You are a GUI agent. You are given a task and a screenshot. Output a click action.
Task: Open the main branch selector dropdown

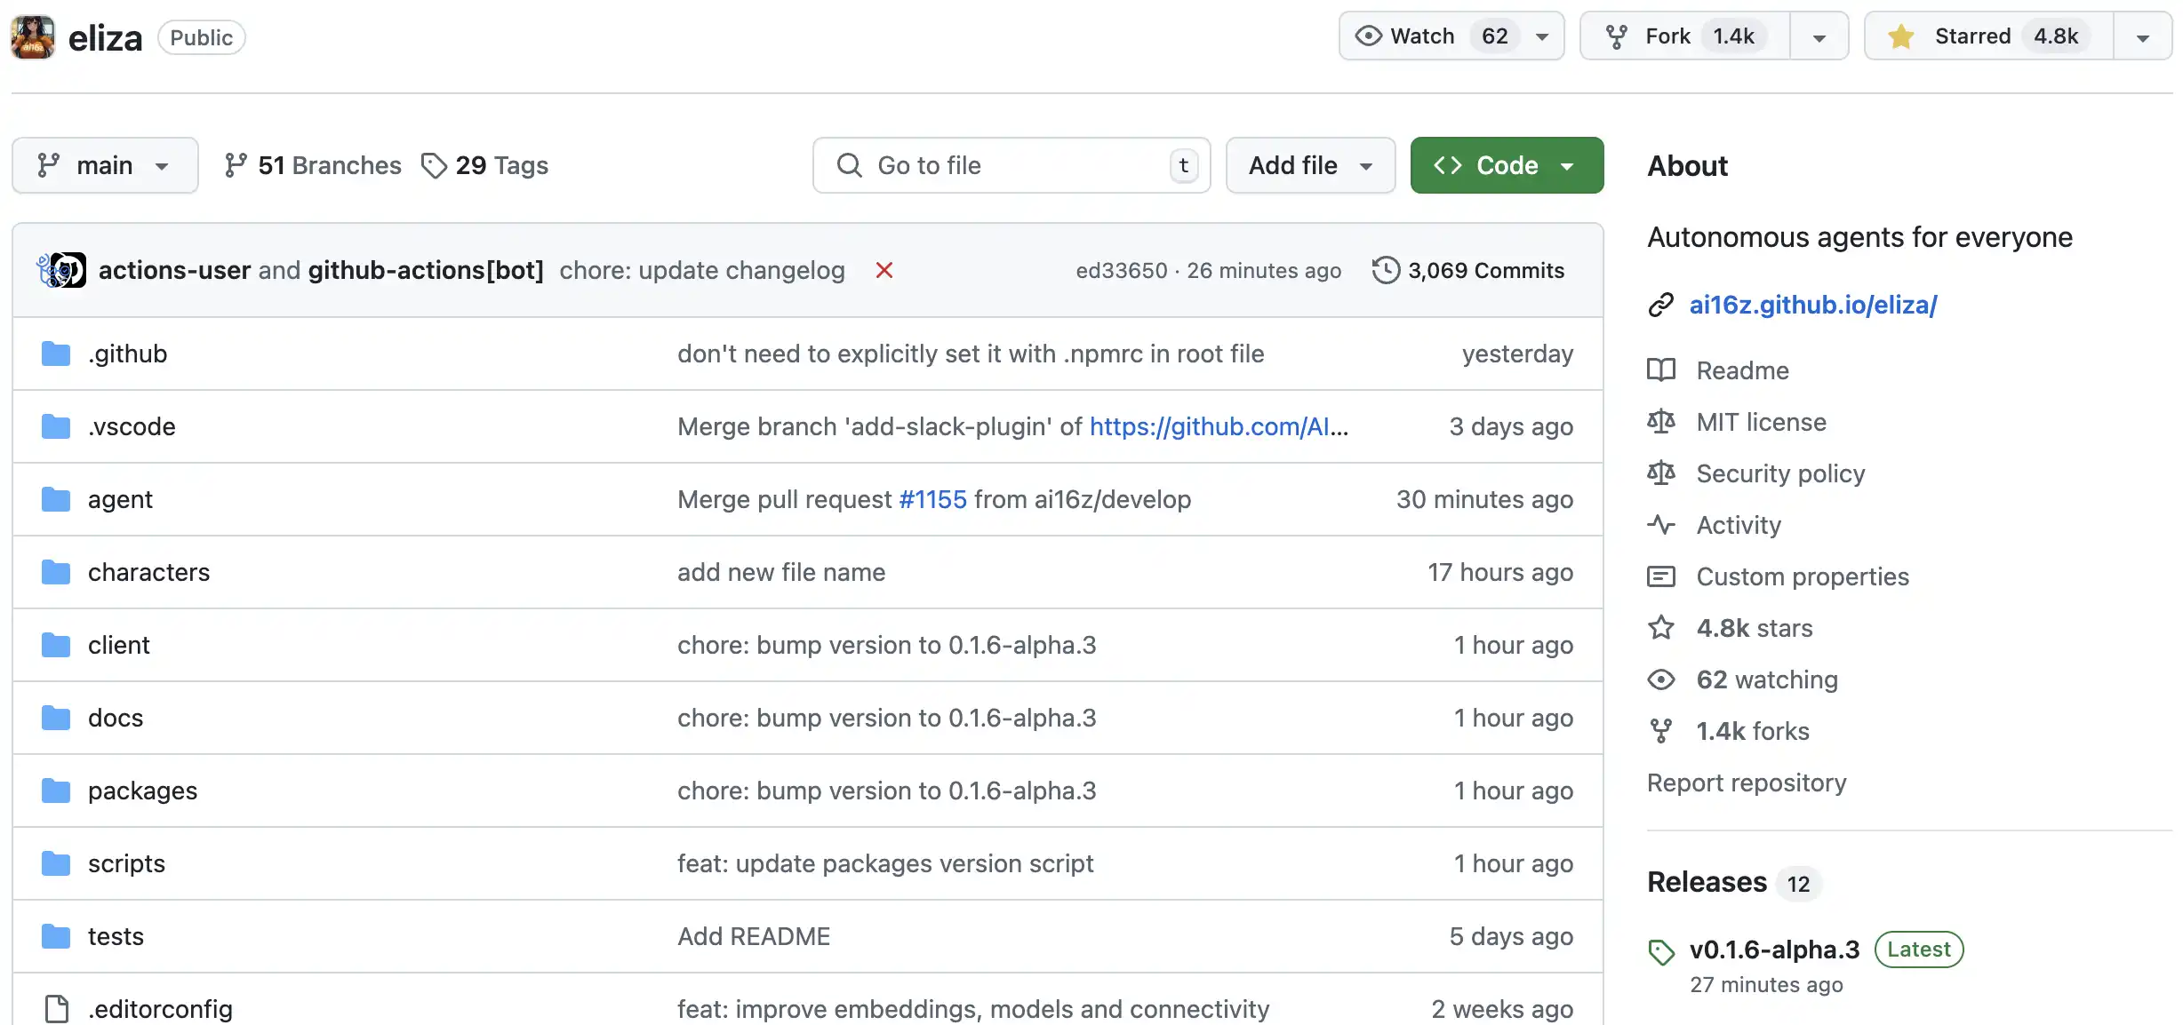(x=105, y=165)
